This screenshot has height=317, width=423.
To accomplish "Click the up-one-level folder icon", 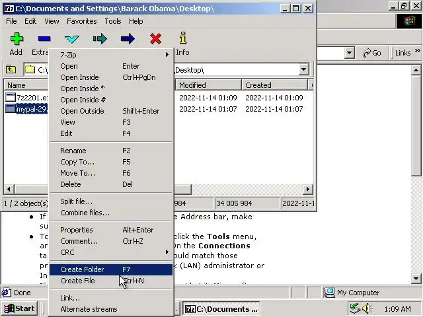I will click(x=11, y=70).
